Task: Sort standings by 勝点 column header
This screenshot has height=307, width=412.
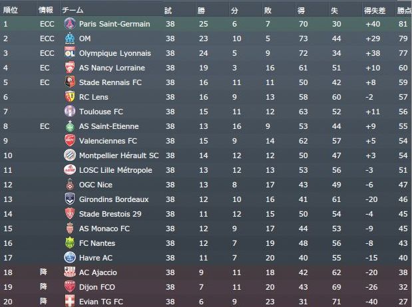Action: (x=403, y=10)
